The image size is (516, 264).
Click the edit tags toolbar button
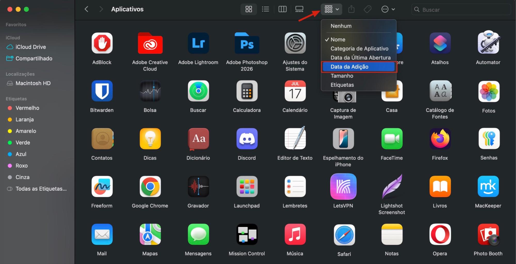368,9
